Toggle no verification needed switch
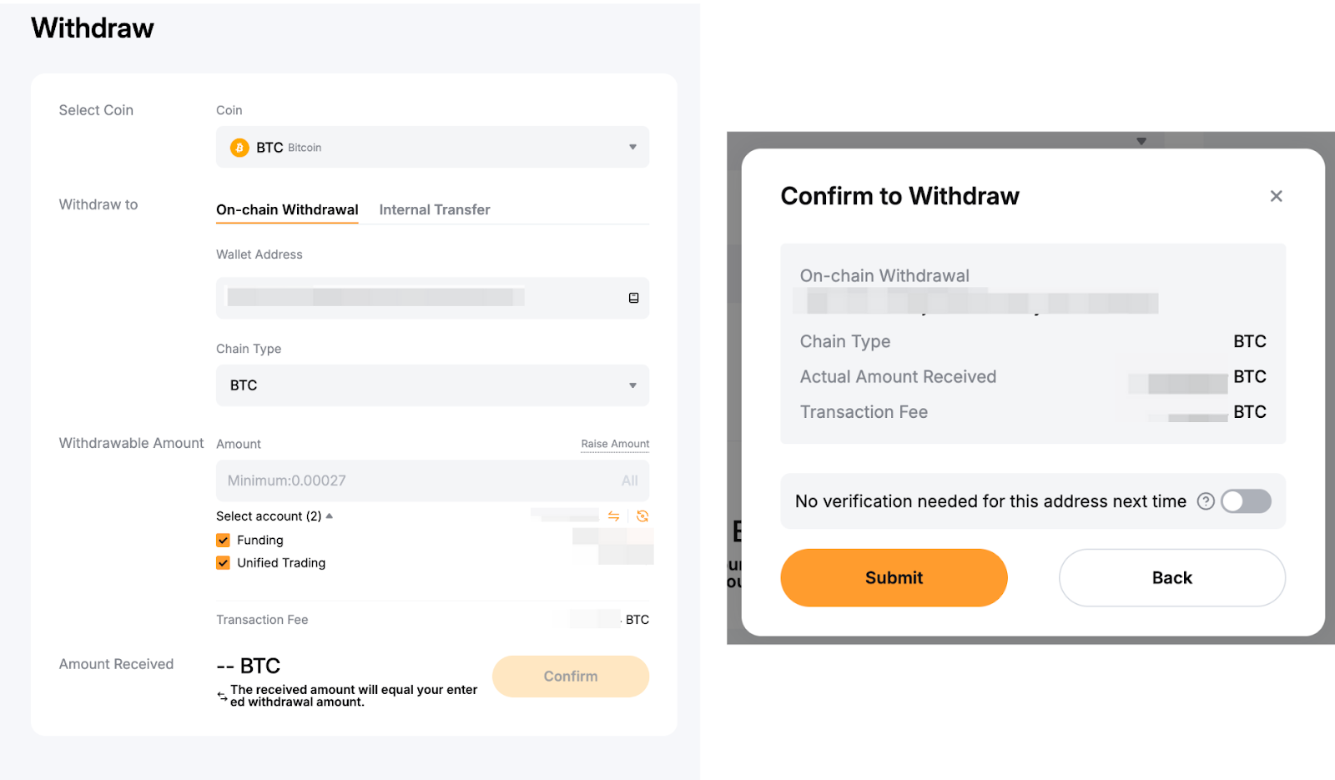Screen dimensions: 1335x780 (x=1246, y=501)
